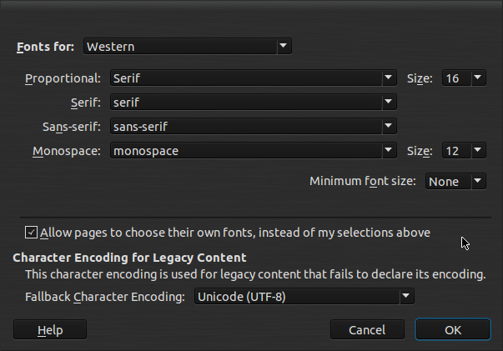Click the 'Fonts for:' label

coord(46,47)
